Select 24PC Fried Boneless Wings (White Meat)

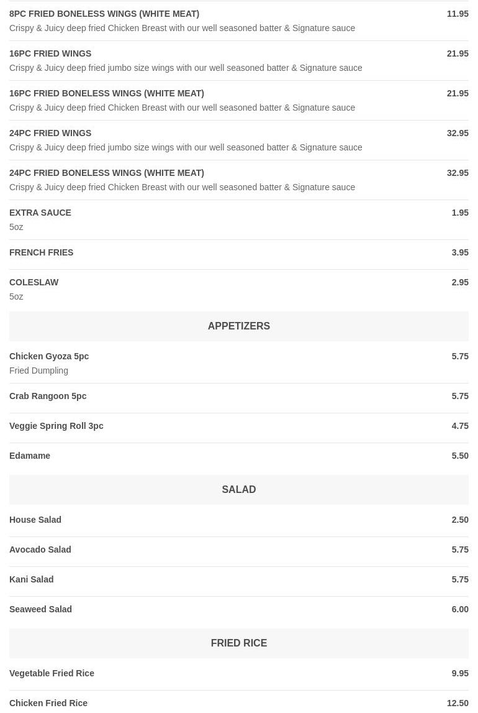106,173
